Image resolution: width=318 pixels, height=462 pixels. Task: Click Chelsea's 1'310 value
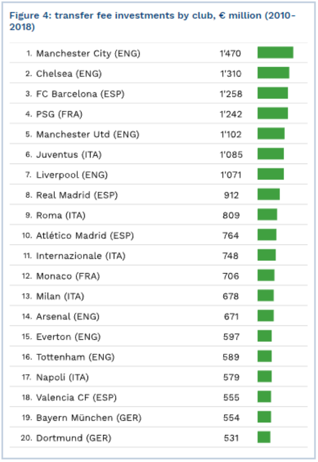tap(230, 74)
